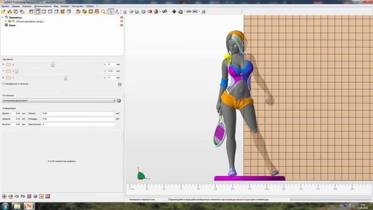Open File Explorer from taskbar

click(x=17, y=206)
